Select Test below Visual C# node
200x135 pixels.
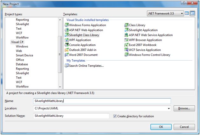click(18, 78)
